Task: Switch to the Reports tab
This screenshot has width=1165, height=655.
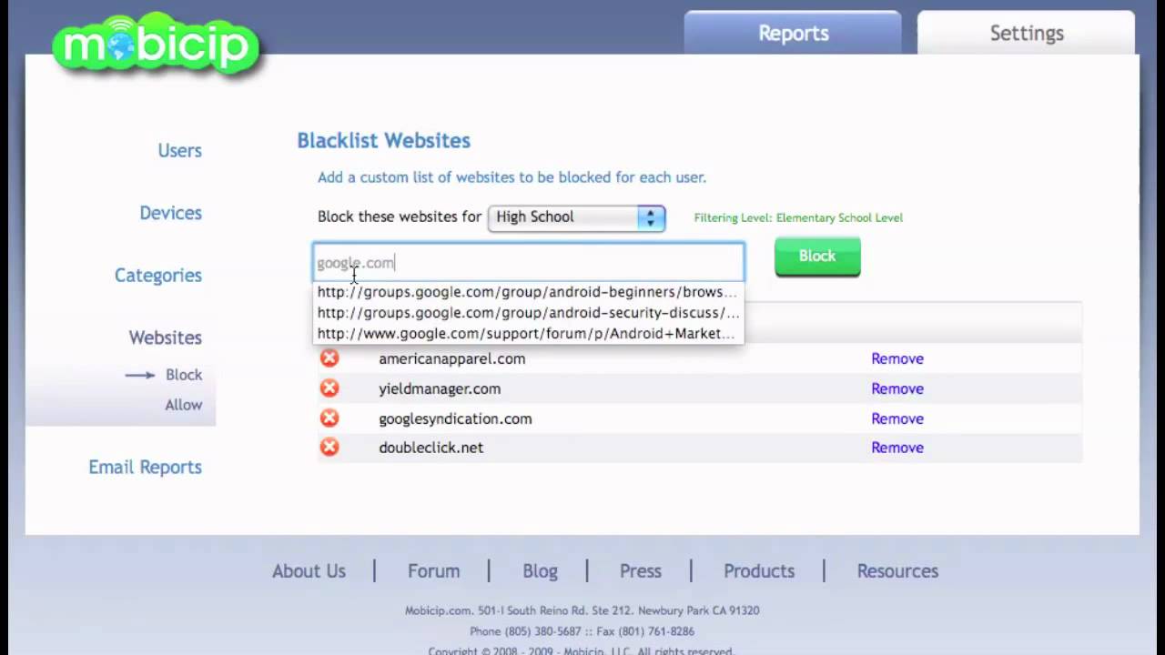Action: [x=793, y=34]
